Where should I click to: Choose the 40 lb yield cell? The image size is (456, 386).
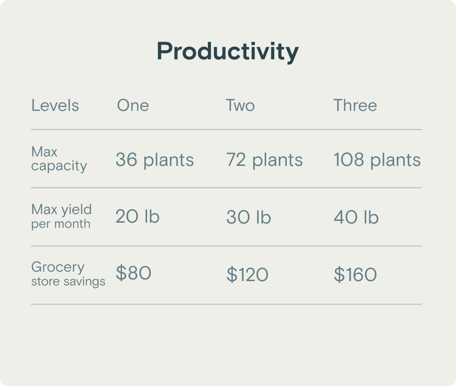356,218
